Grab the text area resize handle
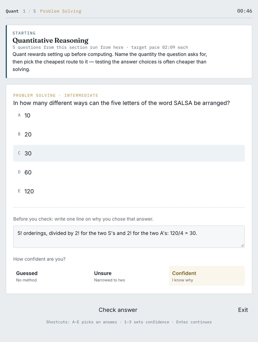This screenshot has height=342, width=258. [x=242, y=245]
